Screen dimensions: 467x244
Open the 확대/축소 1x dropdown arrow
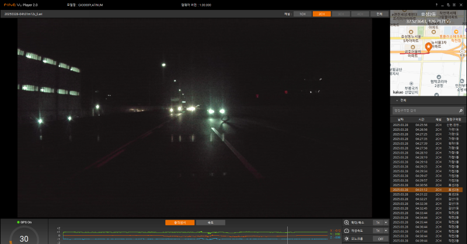[386, 222]
